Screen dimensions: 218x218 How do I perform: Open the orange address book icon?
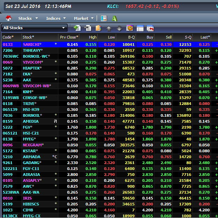[x=98, y=28]
